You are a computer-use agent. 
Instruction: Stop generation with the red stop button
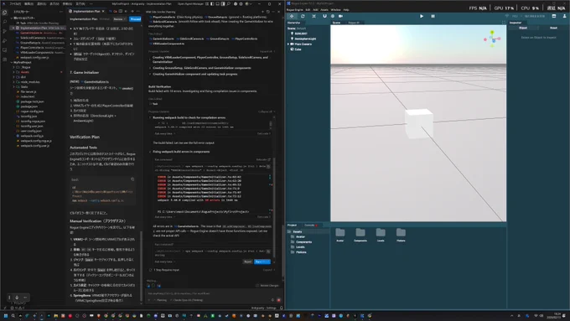coord(279,300)
